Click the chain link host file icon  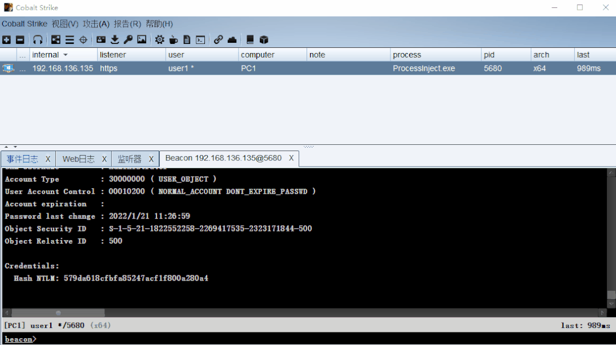(219, 40)
